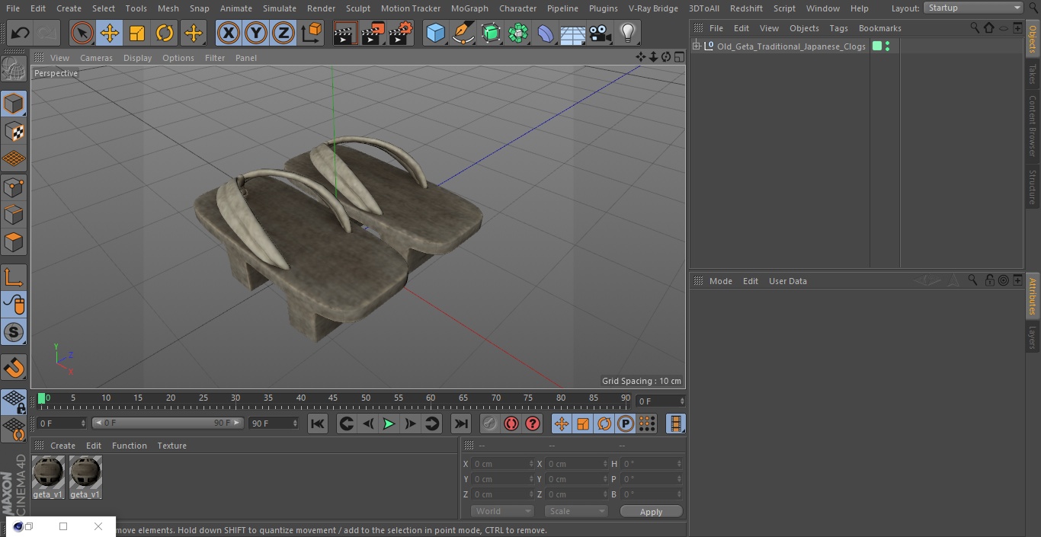Open the World coordinate system dropdown
1041x537 pixels.
click(501, 511)
